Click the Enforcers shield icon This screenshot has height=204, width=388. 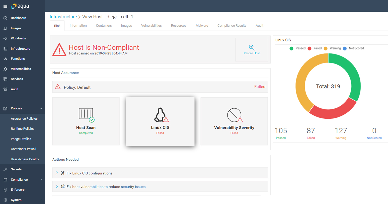pos(5,190)
